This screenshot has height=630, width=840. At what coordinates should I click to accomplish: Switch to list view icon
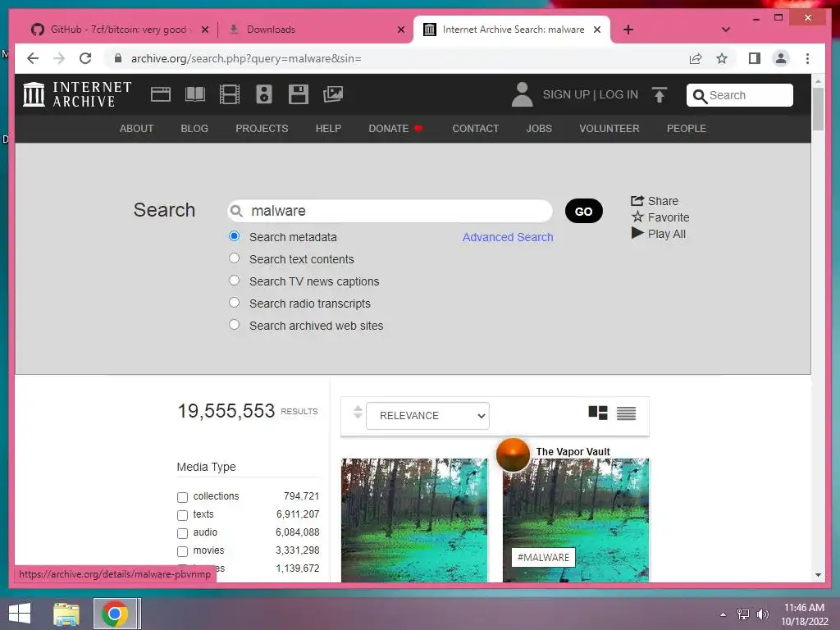[626, 413]
